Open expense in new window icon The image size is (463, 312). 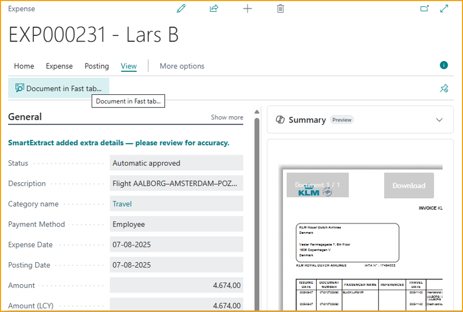424,9
